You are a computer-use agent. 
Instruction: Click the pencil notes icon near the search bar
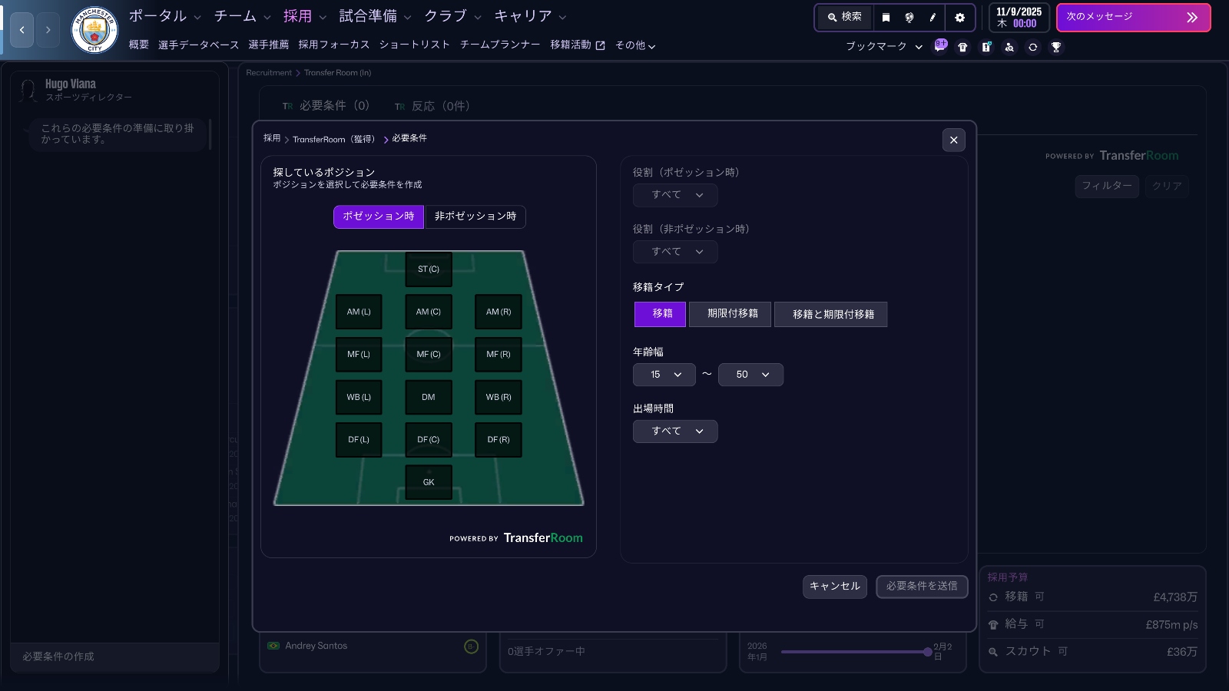coord(932,17)
